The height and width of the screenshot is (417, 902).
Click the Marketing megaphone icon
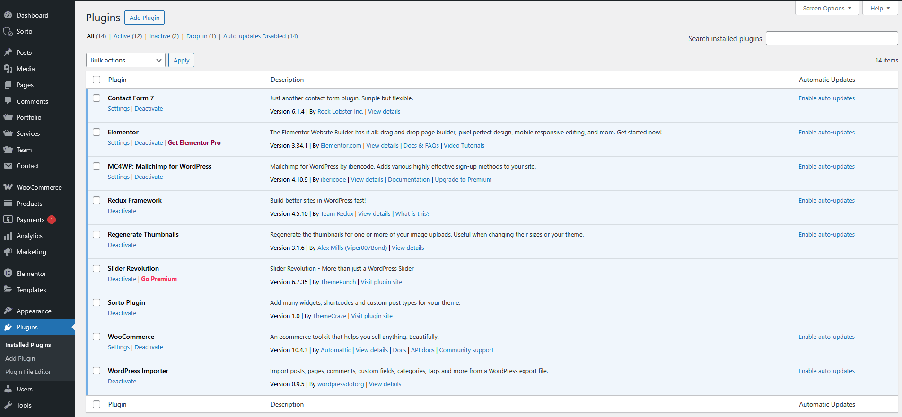pyautogui.click(x=8, y=252)
